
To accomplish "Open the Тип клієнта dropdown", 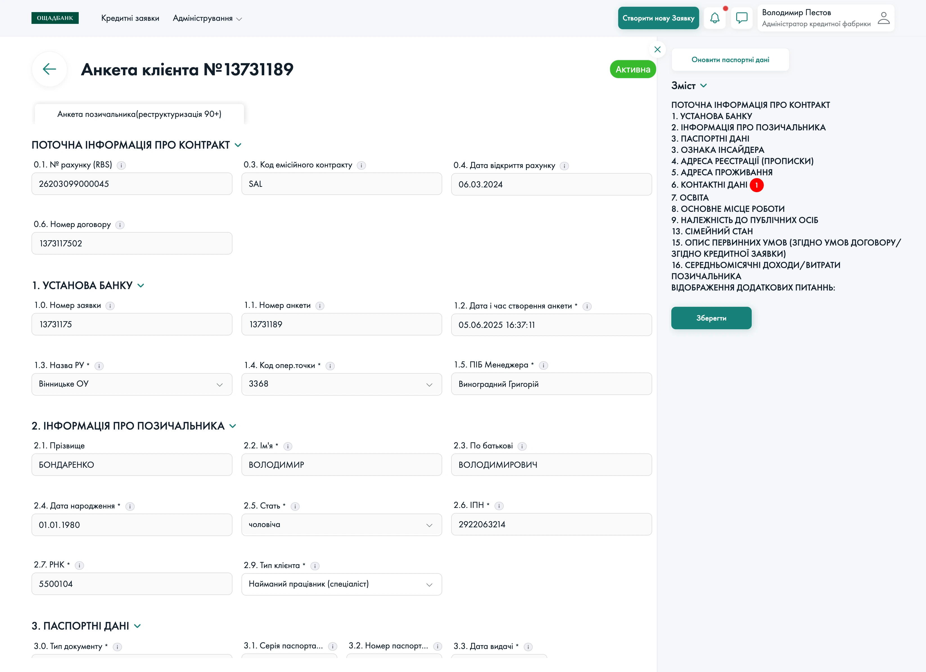I will coord(429,584).
